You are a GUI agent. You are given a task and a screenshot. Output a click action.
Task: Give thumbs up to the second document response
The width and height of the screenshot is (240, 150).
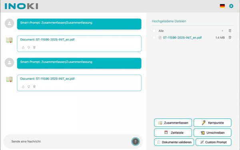(23, 87)
